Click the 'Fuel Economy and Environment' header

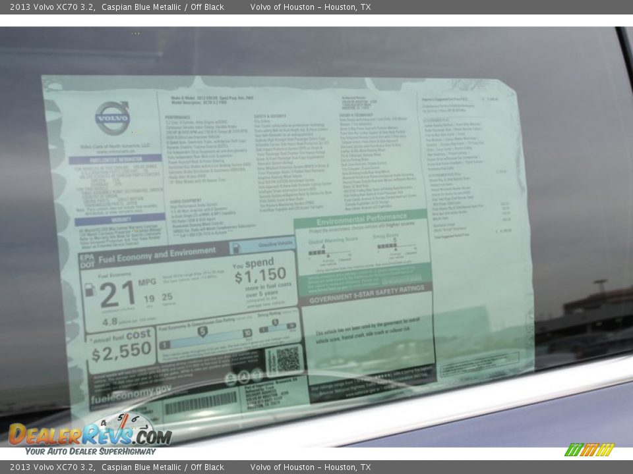pos(157,255)
